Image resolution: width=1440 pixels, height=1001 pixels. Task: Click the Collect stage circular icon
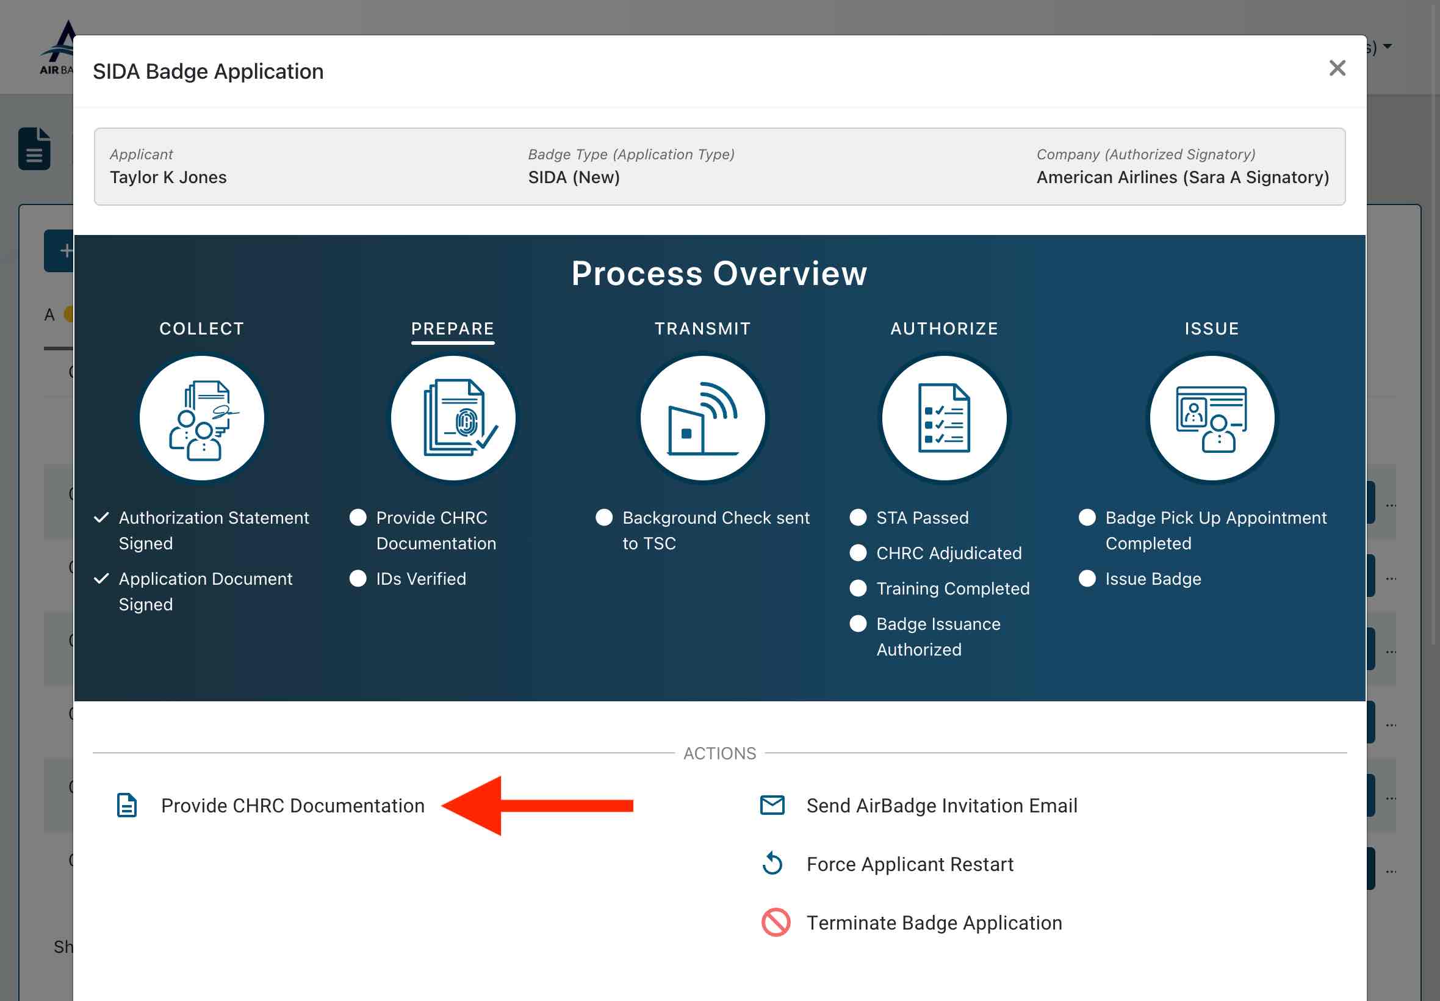(x=201, y=417)
